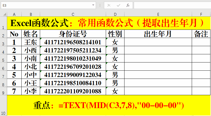The width and height of the screenshot is (211, 116).
Task: Click the '身份证号' header cell
Action: 73,34
